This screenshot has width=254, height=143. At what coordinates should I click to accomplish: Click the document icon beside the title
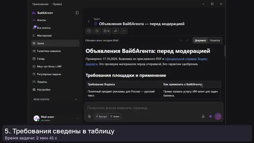point(96,24)
